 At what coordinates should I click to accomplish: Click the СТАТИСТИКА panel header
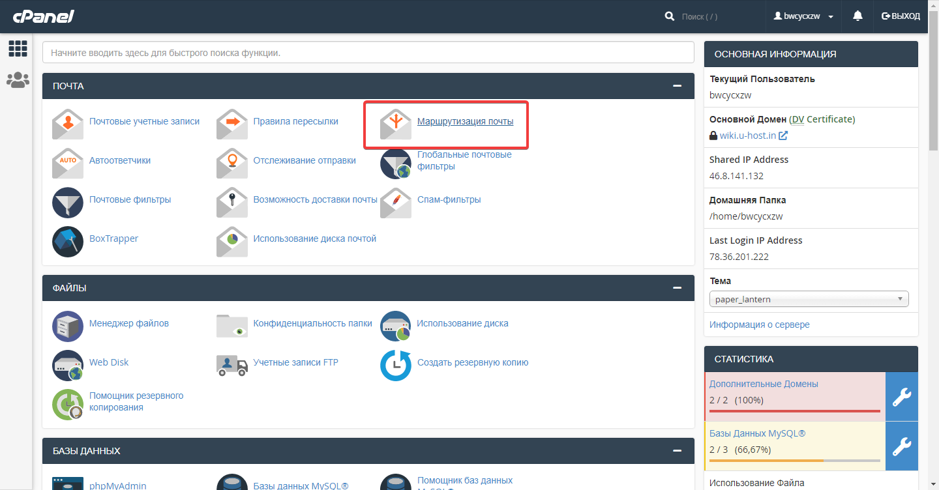[x=811, y=359]
